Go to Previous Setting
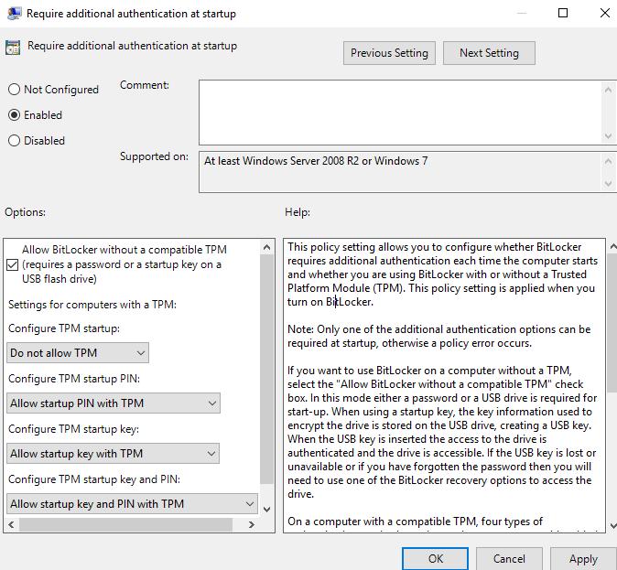 [389, 53]
